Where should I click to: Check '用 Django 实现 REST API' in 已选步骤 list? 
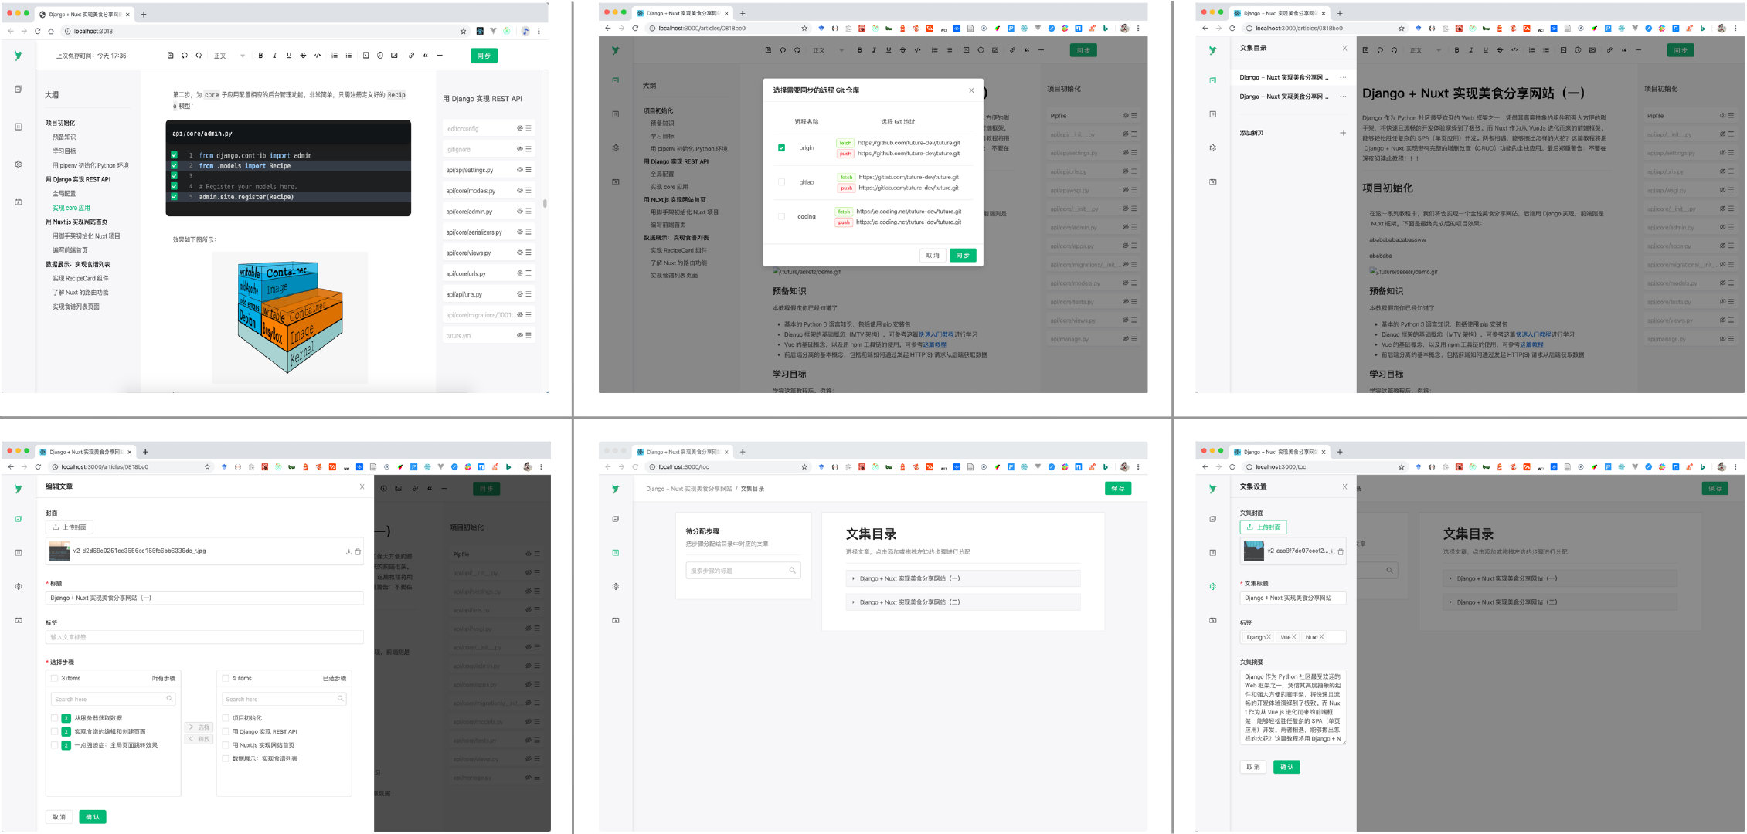(226, 731)
